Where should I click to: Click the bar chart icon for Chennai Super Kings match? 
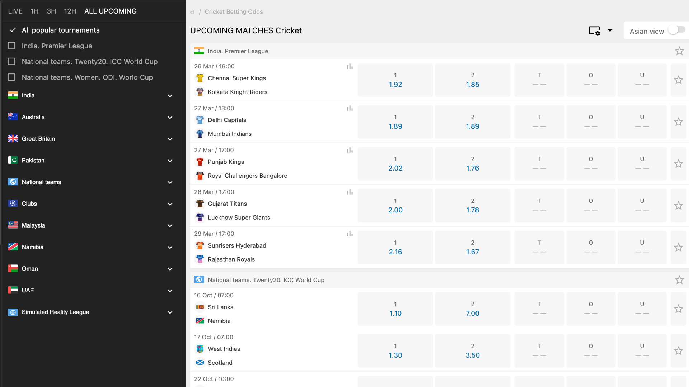[x=350, y=66]
